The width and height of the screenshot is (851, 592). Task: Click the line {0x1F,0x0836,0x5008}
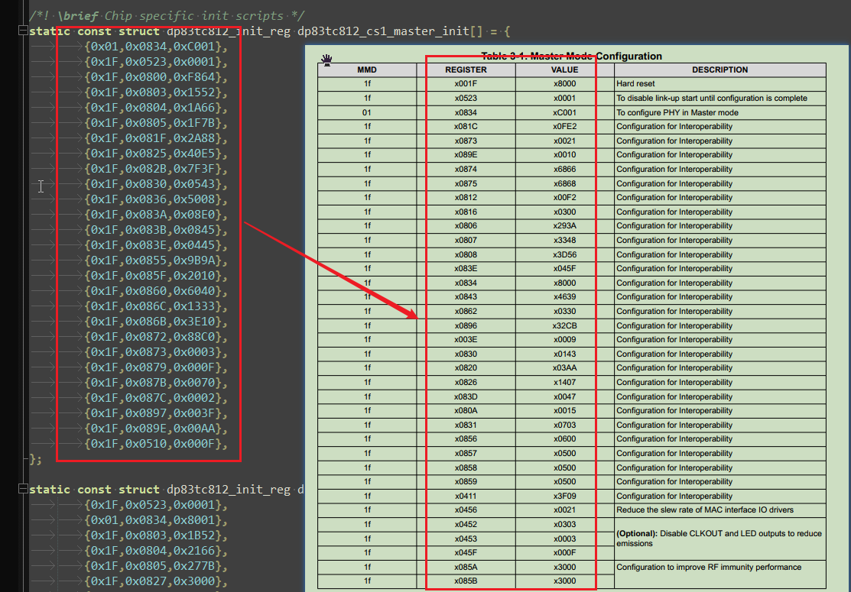(156, 199)
